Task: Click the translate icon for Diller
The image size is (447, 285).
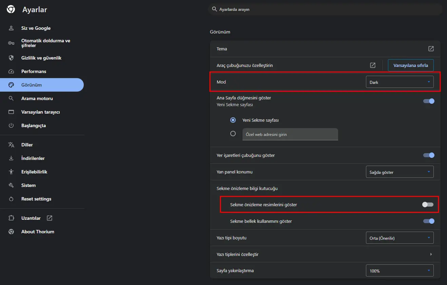Action: tap(11, 145)
